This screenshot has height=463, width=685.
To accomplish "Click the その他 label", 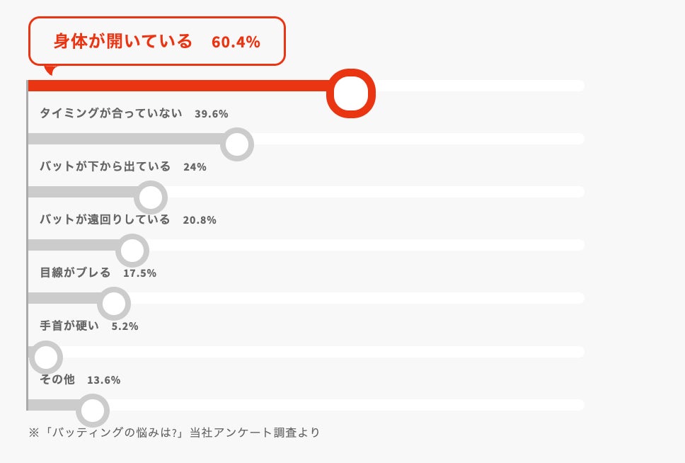I will coord(57,379).
